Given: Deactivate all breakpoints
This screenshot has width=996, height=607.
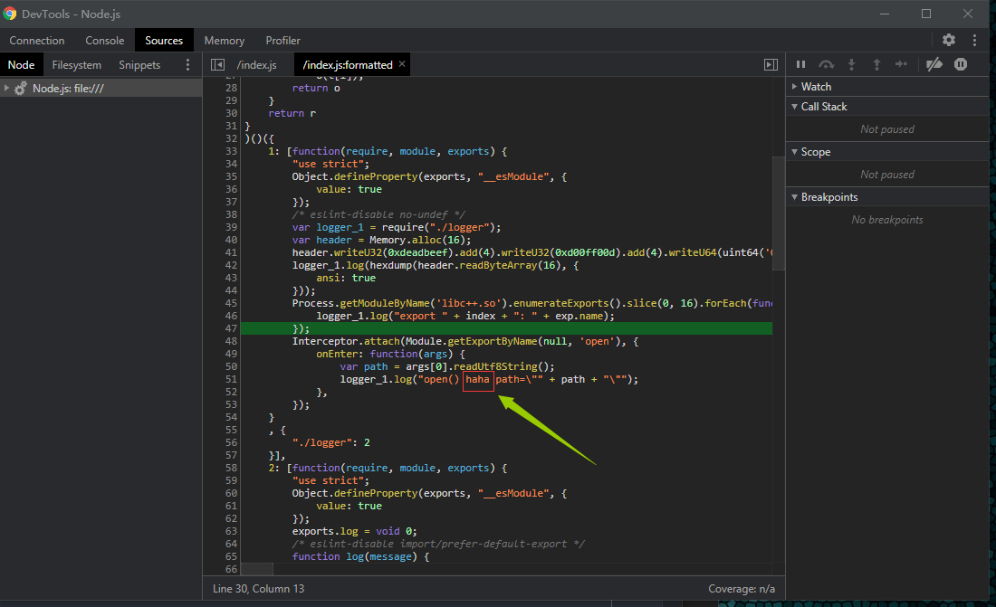Looking at the screenshot, I should click(x=934, y=64).
